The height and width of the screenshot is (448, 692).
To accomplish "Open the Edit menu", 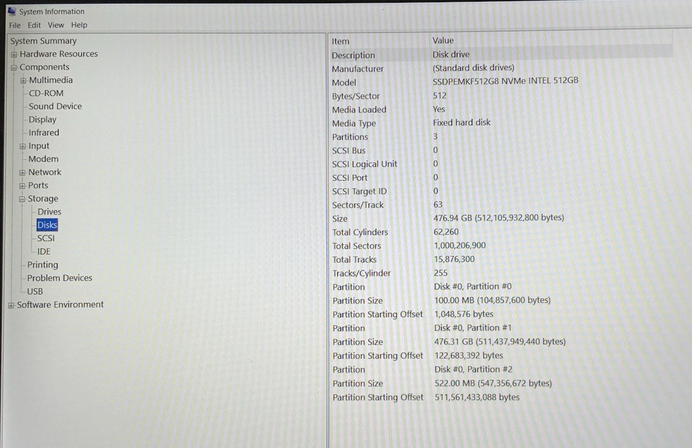I will (34, 25).
